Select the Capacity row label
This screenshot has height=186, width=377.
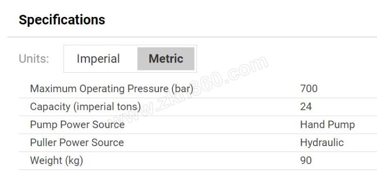tap(85, 107)
